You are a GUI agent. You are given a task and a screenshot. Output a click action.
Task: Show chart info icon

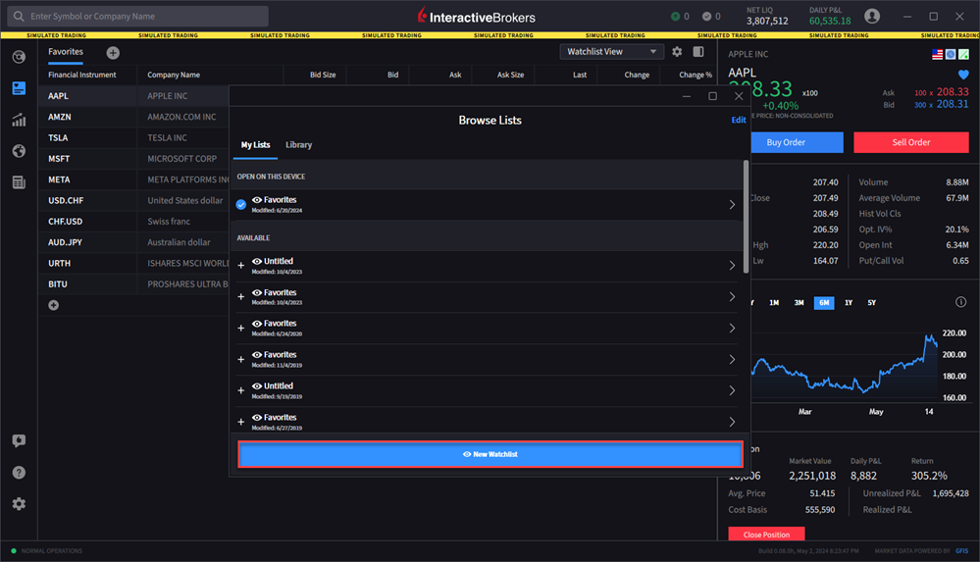[x=960, y=302]
